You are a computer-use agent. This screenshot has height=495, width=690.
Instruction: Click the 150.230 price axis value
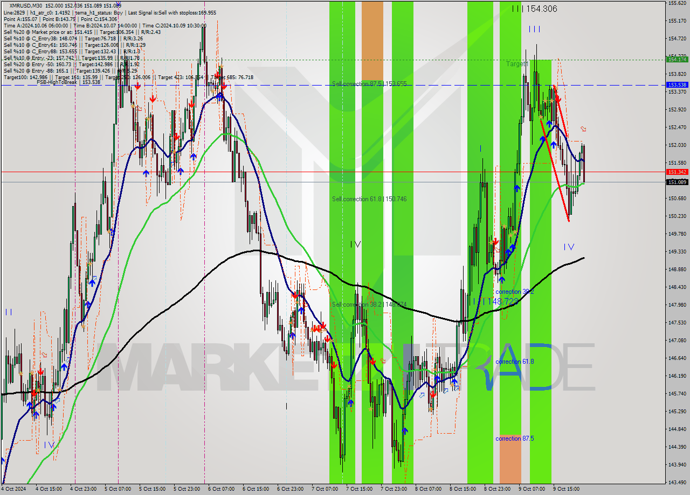677,216
